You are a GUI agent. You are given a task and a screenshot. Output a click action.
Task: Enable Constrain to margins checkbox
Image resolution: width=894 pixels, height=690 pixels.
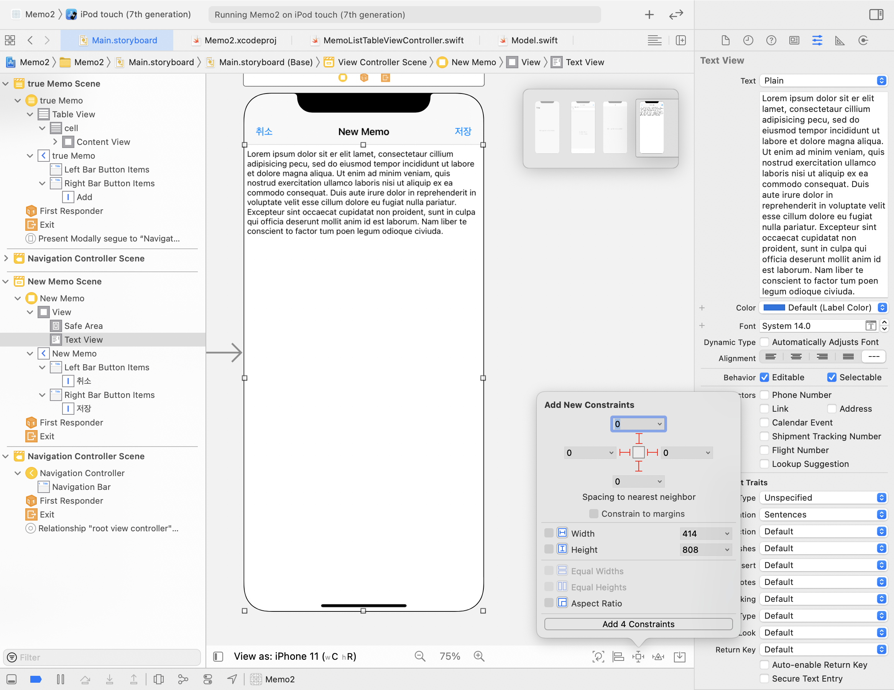pos(593,514)
